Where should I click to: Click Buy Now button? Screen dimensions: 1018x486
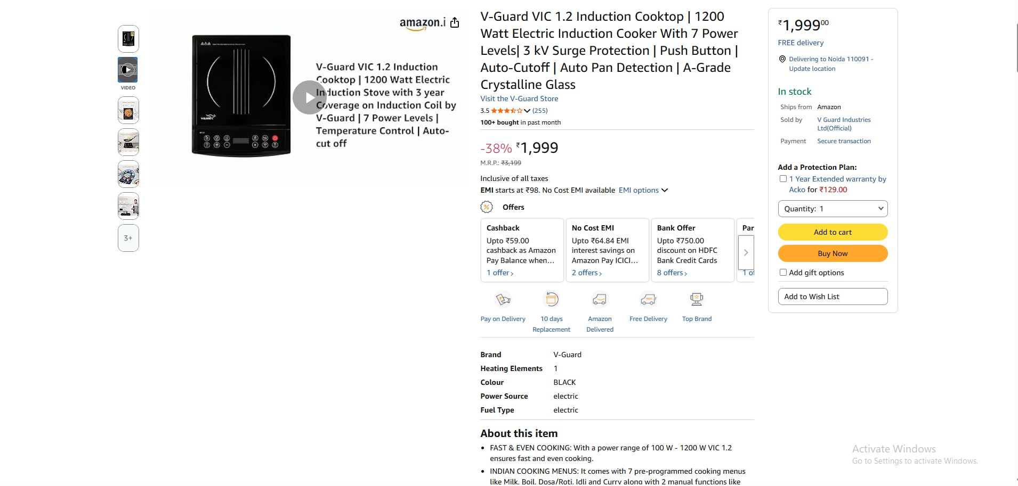coord(833,253)
